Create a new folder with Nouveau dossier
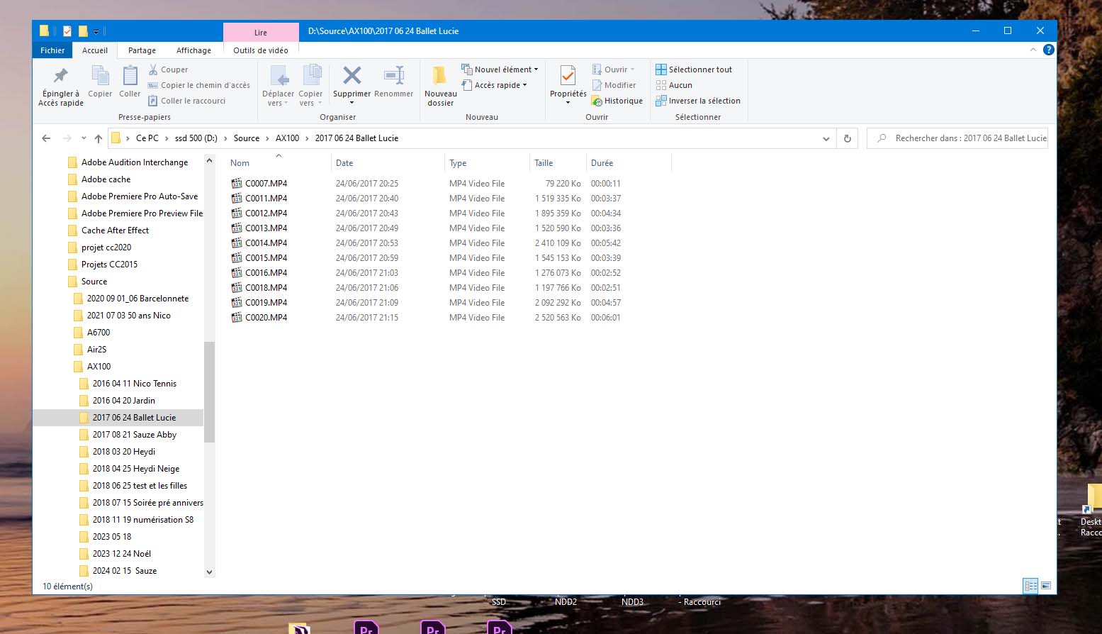1102x634 pixels. coord(440,77)
